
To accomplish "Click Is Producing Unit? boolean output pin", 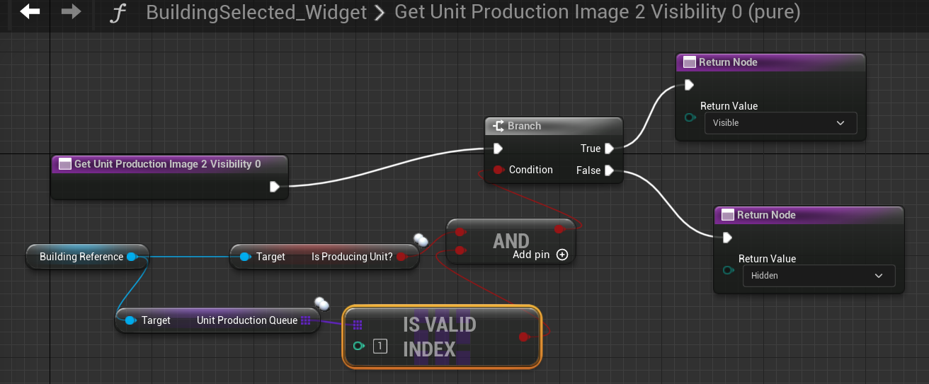I will click(401, 257).
